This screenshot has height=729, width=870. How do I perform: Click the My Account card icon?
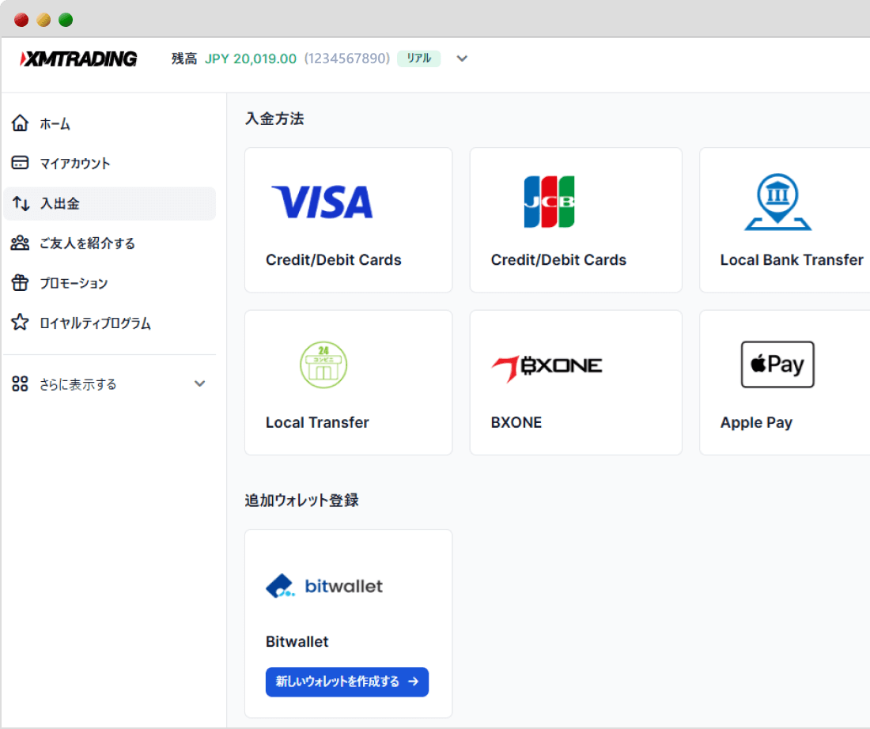pyautogui.click(x=20, y=163)
